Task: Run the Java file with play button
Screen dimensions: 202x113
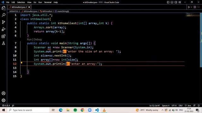Action: point(189,7)
